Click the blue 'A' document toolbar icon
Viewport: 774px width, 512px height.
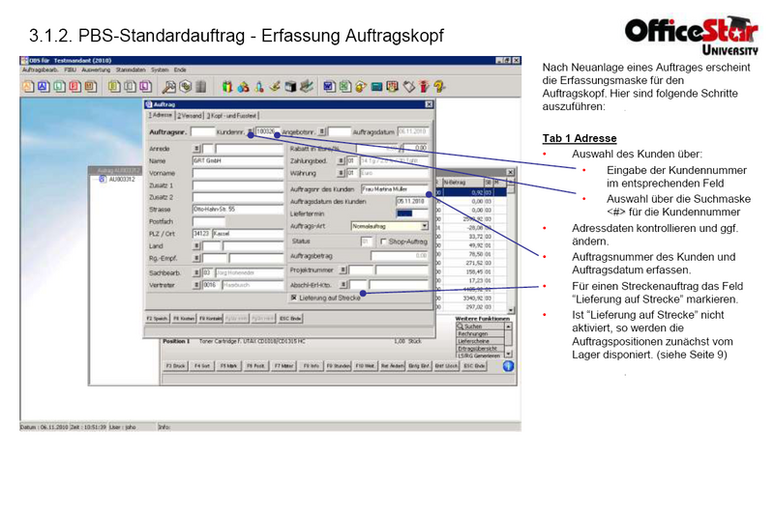point(44,87)
